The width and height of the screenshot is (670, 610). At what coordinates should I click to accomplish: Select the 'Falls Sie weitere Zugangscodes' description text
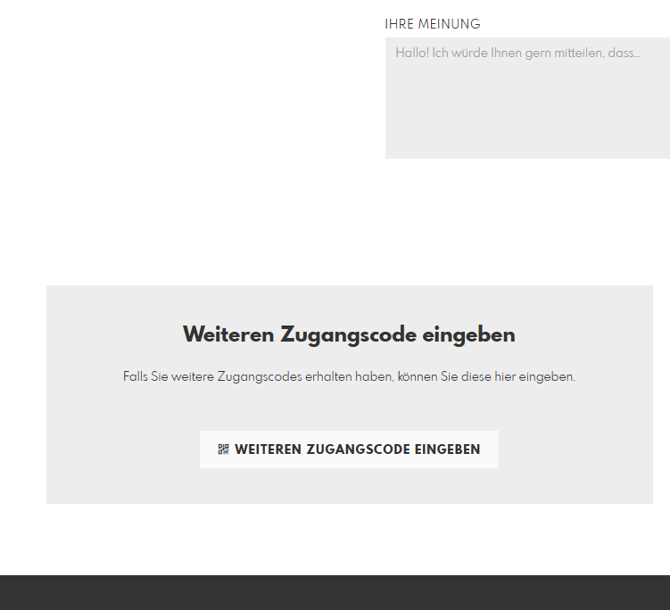[349, 376]
